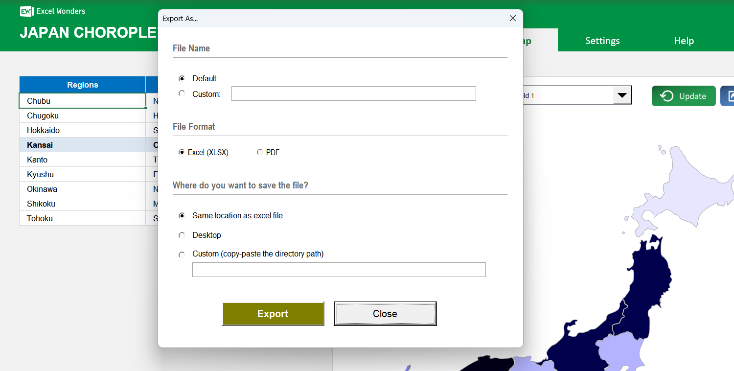The image size is (734, 371).
Task: Close the Export As dialog with X
Action: 512,19
